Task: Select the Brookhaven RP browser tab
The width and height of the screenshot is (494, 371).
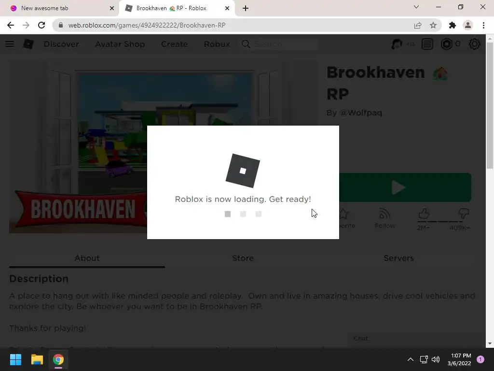Action: [x=177, y=8]
